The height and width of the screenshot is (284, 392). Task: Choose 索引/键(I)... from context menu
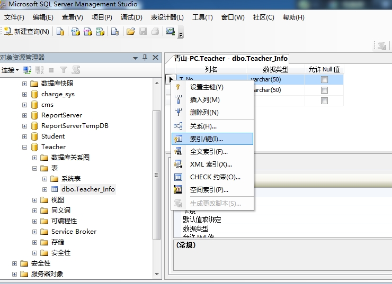tap(212, 139)
